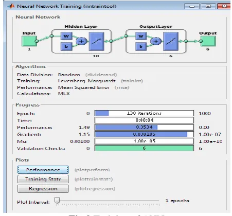Open the Regression plot
This screenshot has width=232, height=216.
tap(43, 189)
